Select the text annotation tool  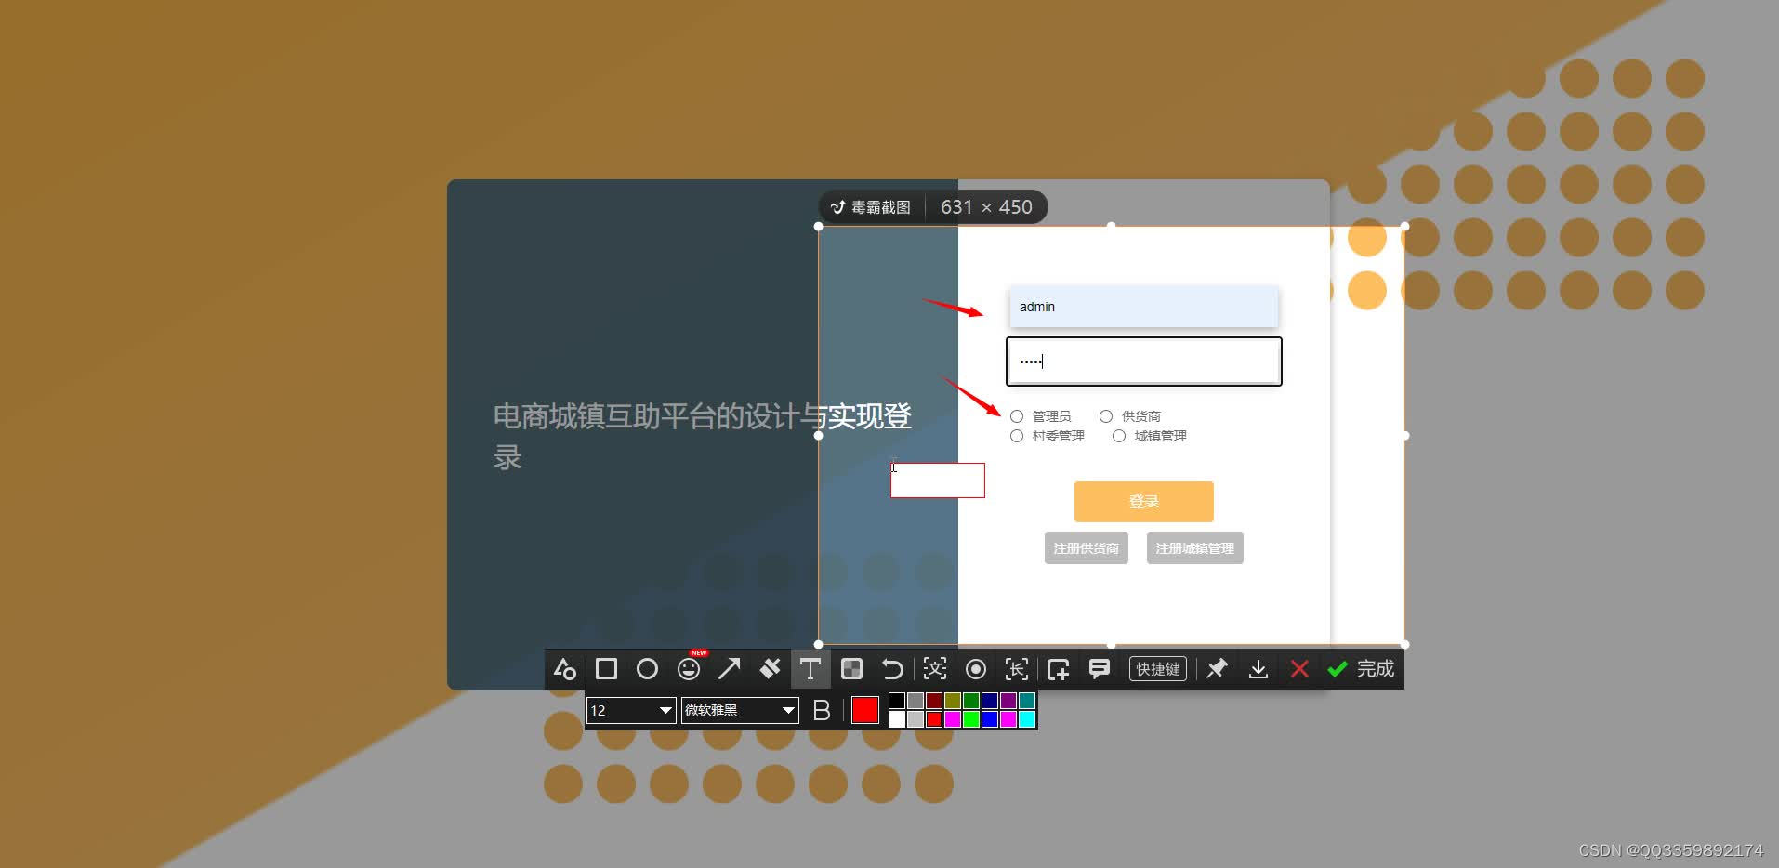click(810, 669)
